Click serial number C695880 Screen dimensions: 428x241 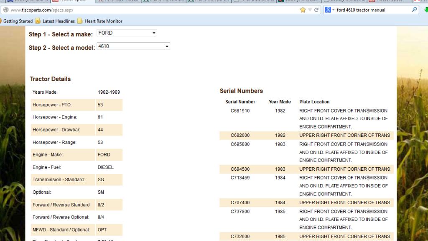[x=240, y=144]
